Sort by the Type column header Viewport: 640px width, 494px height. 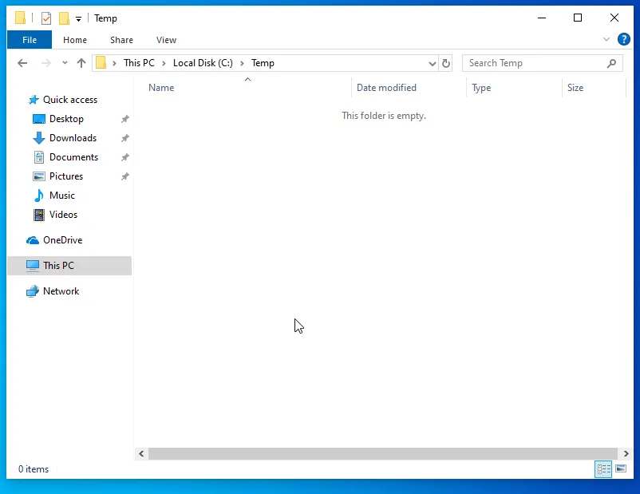click(x=481, y=88)
